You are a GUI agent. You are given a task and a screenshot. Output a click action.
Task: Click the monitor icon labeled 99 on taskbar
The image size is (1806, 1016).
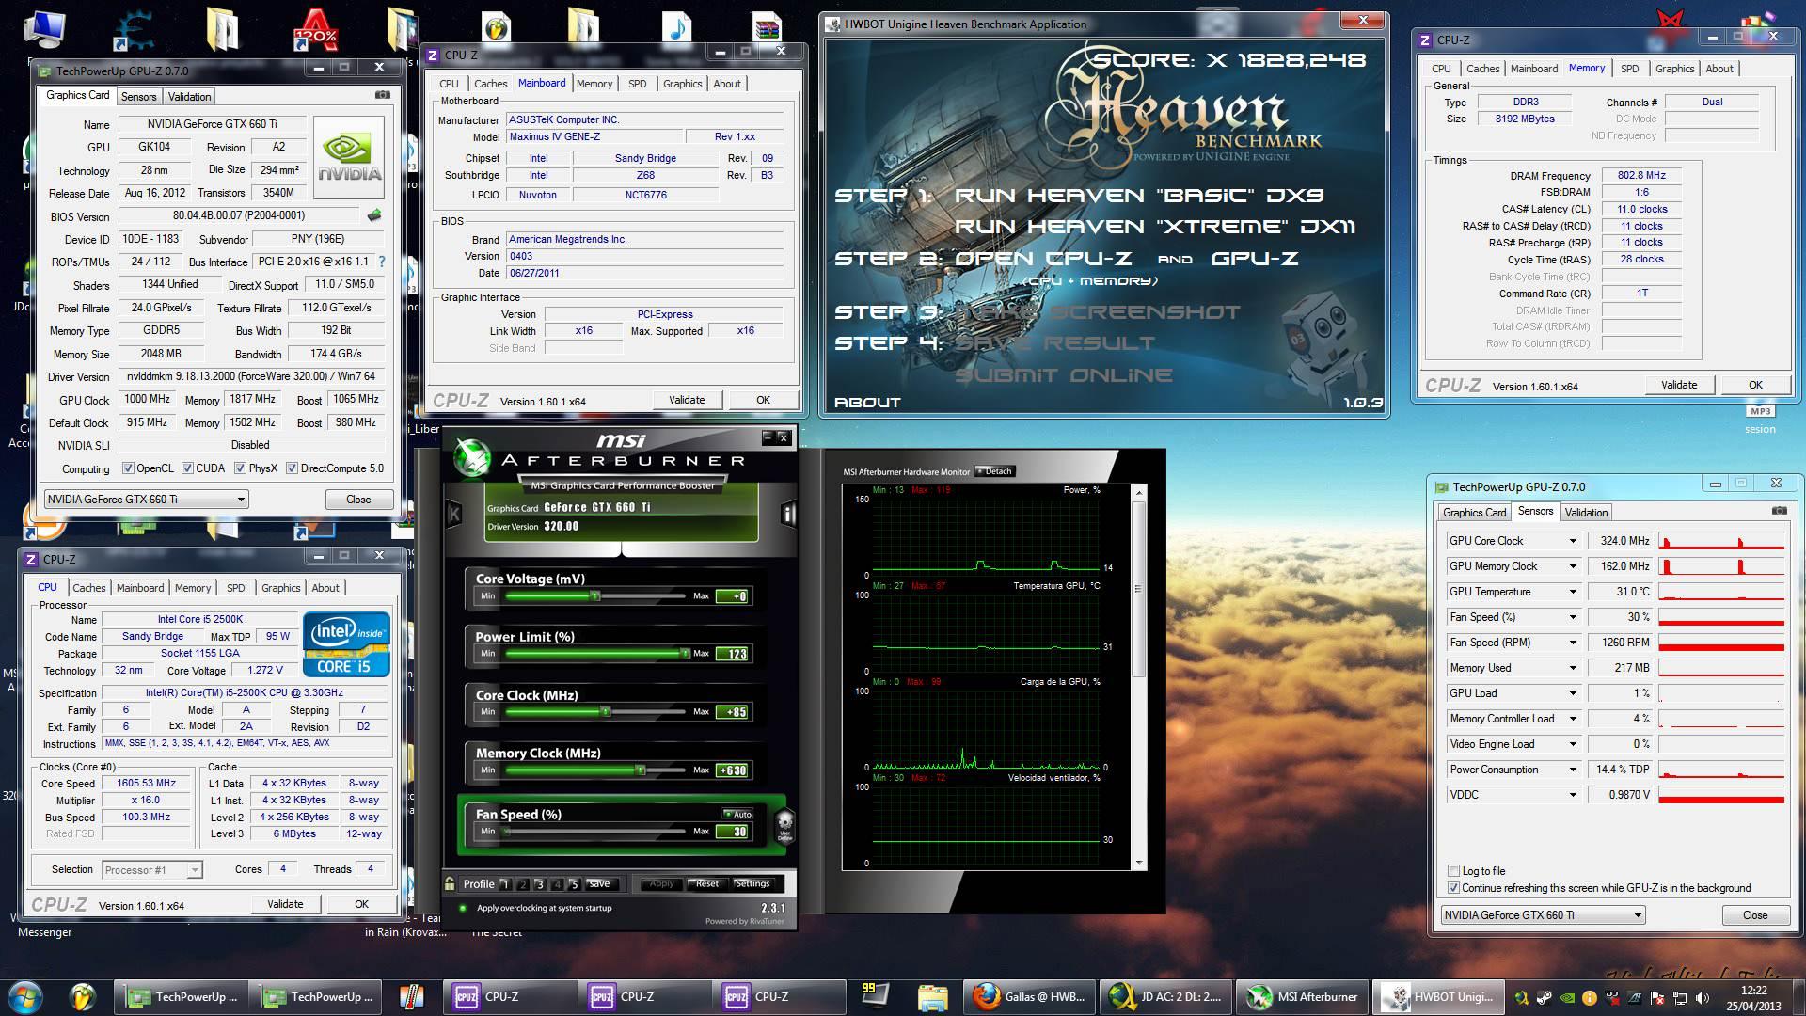(873, 995)
